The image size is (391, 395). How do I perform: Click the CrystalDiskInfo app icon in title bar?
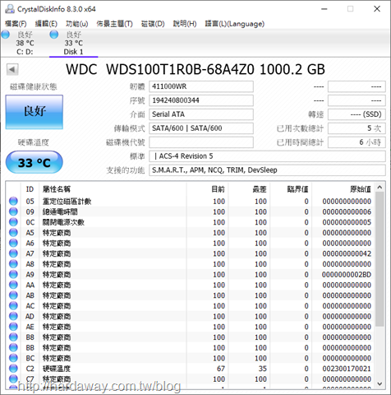(10, 9)
